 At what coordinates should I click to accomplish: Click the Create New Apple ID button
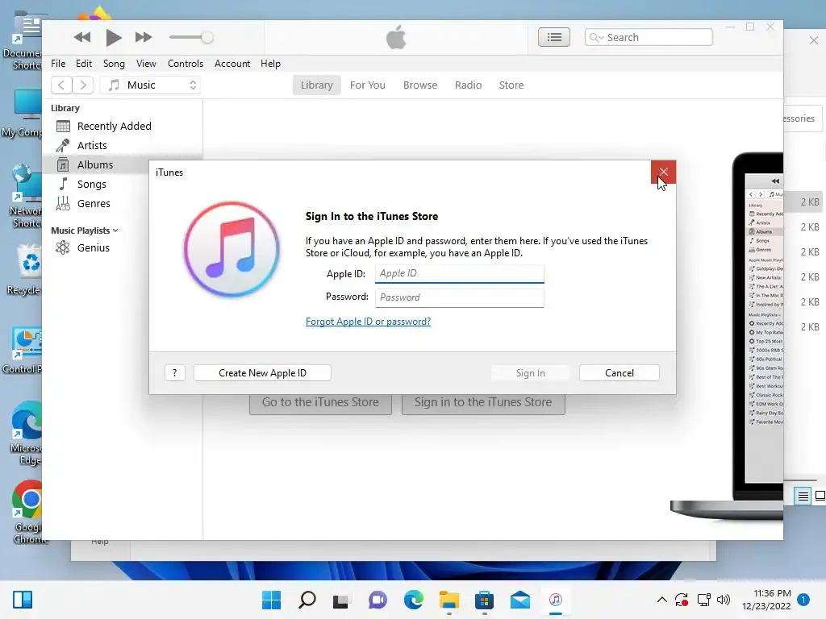[x=262, y=373]
